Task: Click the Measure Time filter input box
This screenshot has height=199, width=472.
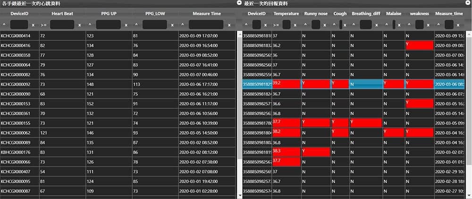Action: coord(206,25)
